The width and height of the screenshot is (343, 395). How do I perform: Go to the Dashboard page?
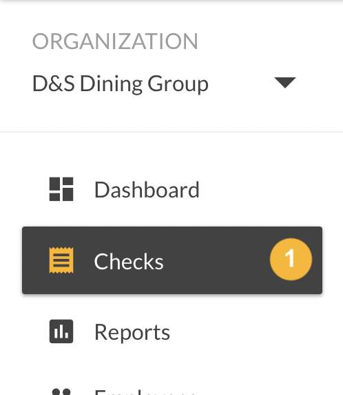[172, 189]
